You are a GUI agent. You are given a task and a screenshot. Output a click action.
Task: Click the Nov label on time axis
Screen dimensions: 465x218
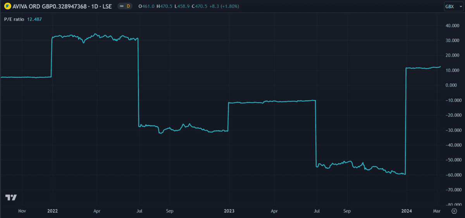click(x=22, y=211)
